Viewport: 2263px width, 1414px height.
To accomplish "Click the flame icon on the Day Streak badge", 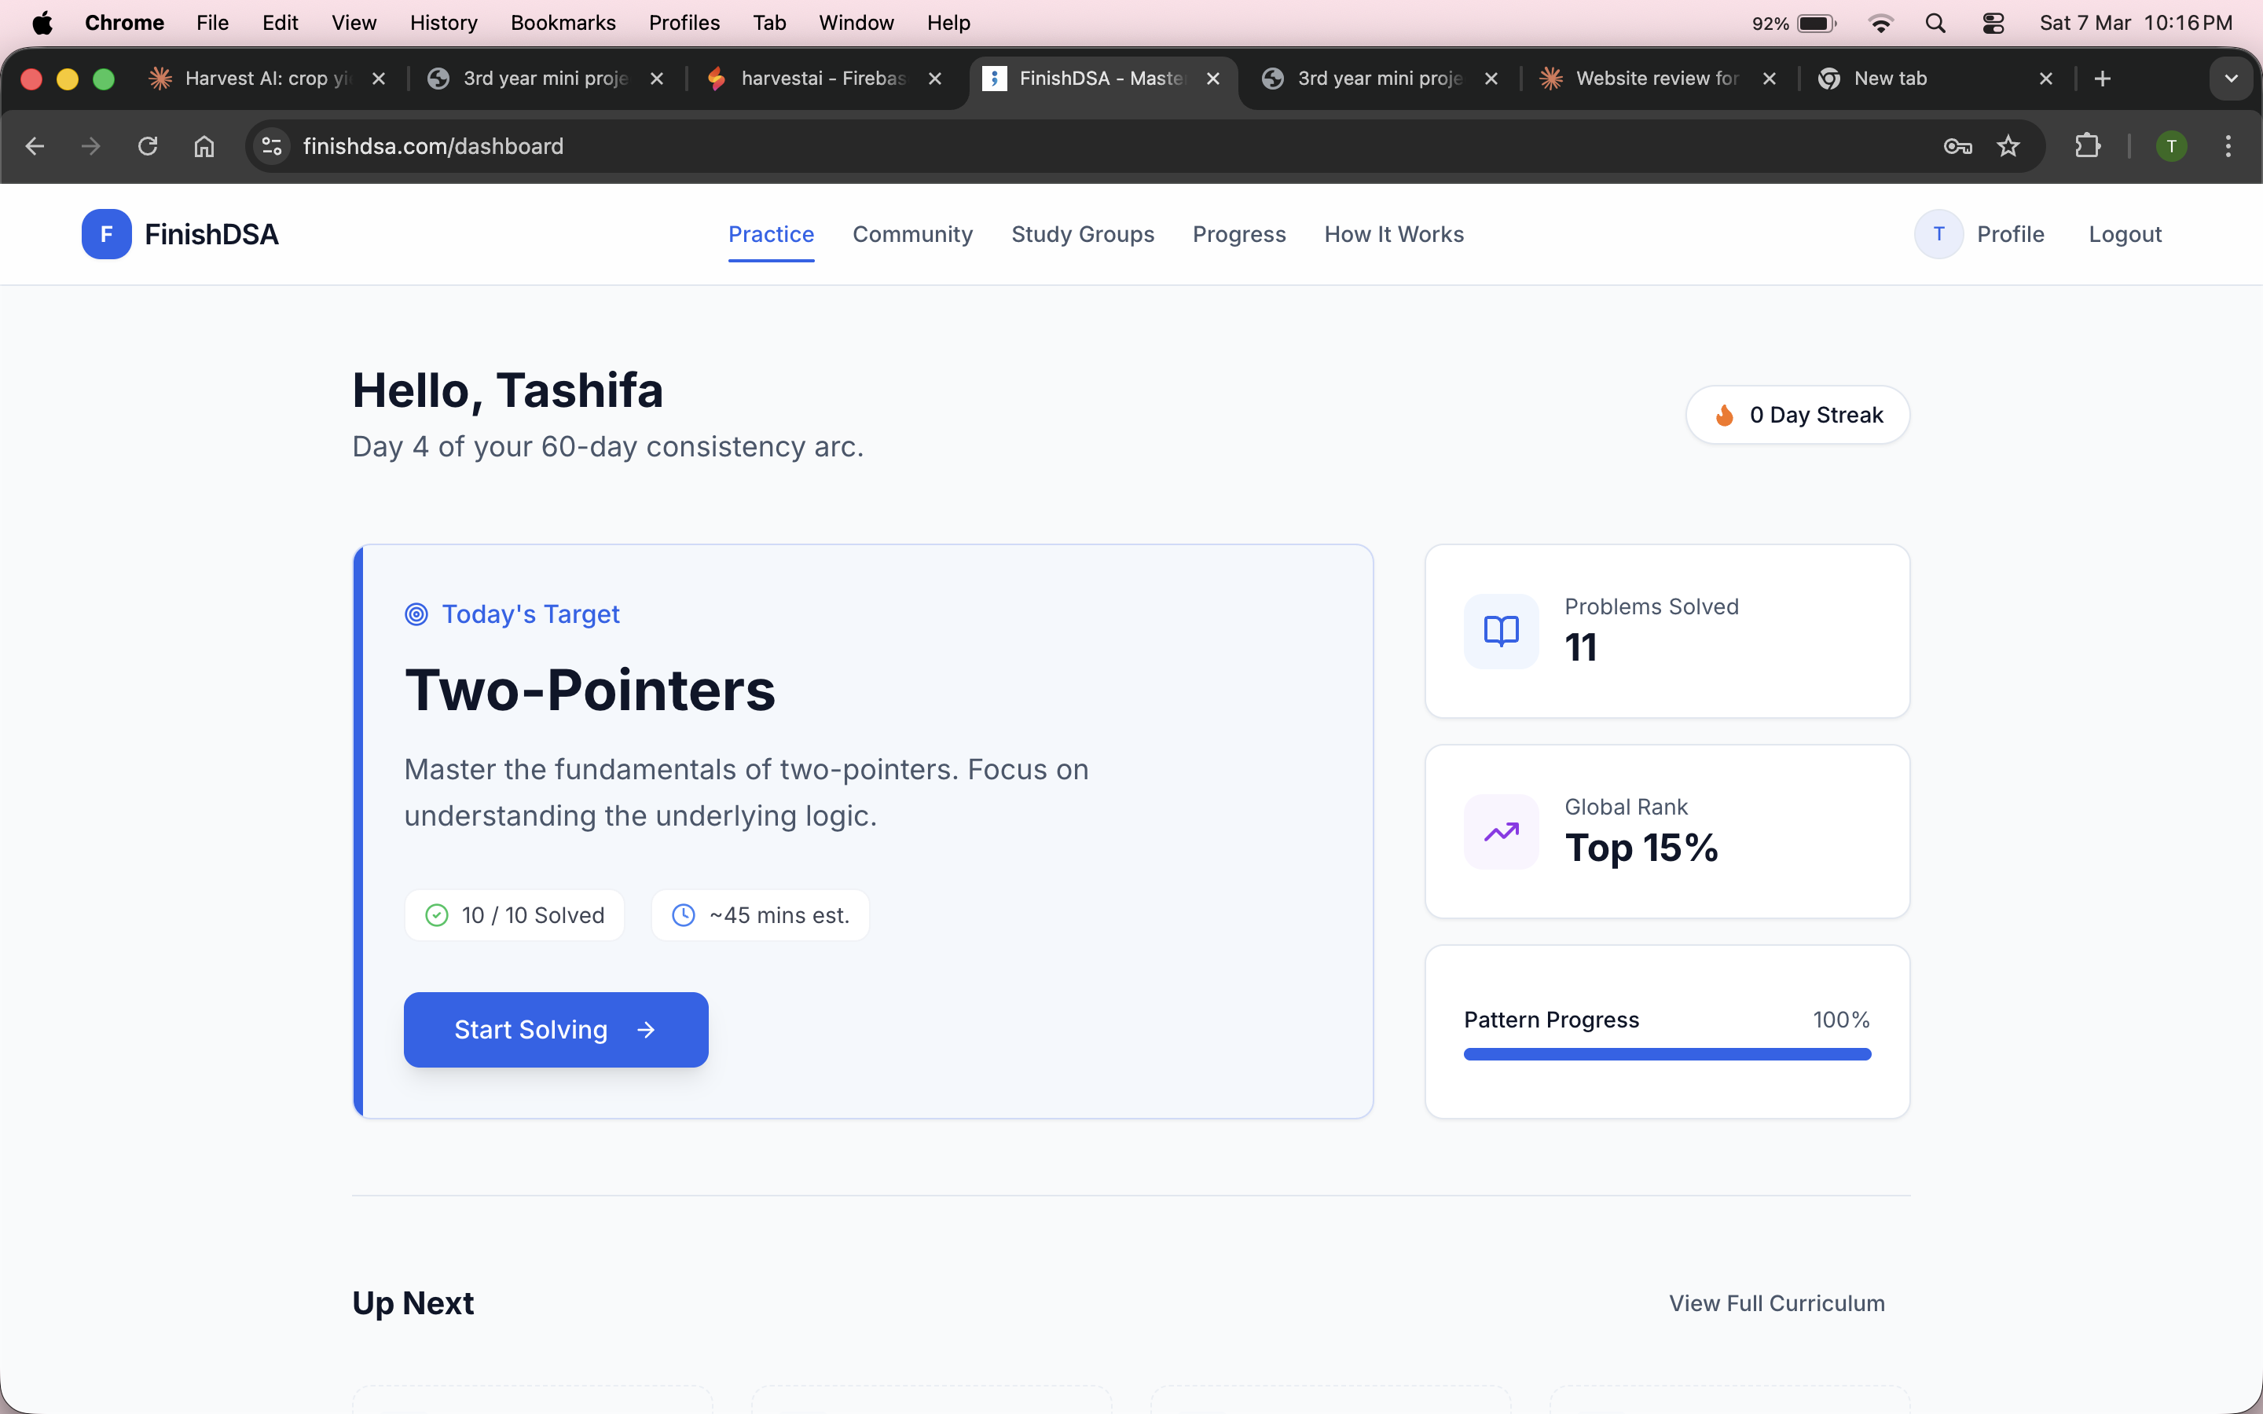I will (x=1726, y=414).
